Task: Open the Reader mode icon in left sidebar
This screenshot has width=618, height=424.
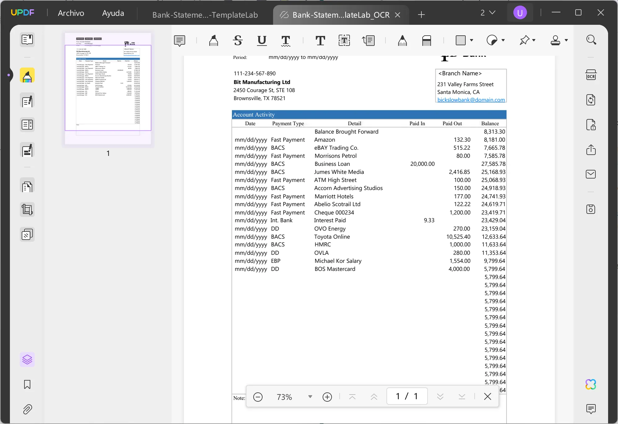Action: [x=27, y=40]
